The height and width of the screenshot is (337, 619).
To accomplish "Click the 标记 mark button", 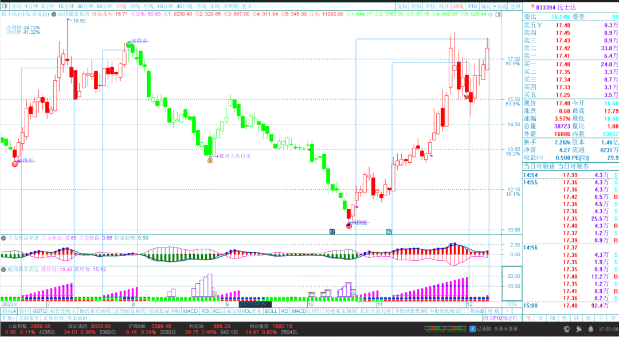I will click(x=486, y=6).
